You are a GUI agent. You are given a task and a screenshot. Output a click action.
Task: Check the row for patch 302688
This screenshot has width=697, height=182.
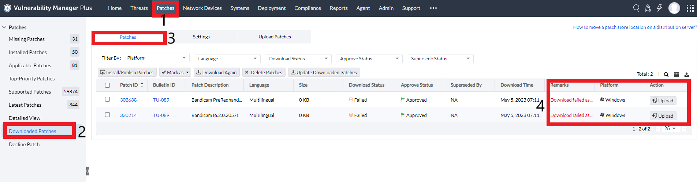(x=107, y=99)
